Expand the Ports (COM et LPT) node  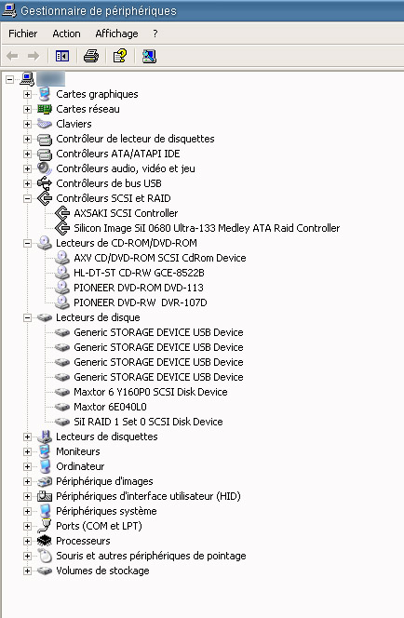pos(27,526)
